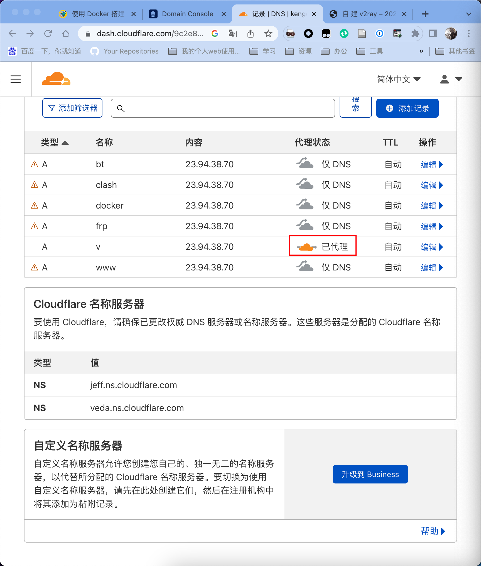Screen dimensions: 481x566
Task: Click the 升级到 Business upgrade button
Action: [370, 474]
